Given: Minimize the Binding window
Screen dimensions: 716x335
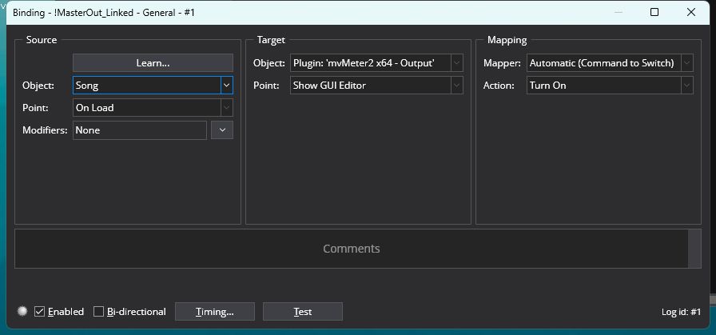Looking at the screenshot, I should [618, 12].
